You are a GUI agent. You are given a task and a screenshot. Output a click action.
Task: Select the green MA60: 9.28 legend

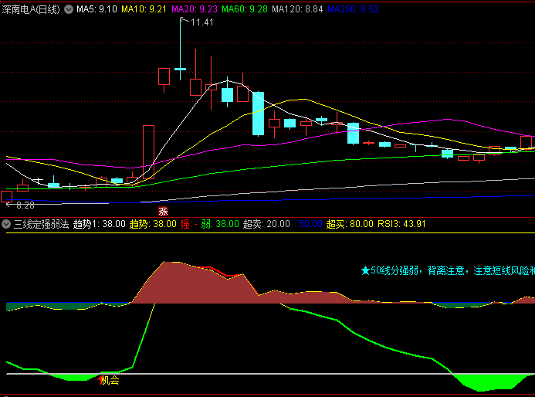pyautogui.click(x=245, y=8)
